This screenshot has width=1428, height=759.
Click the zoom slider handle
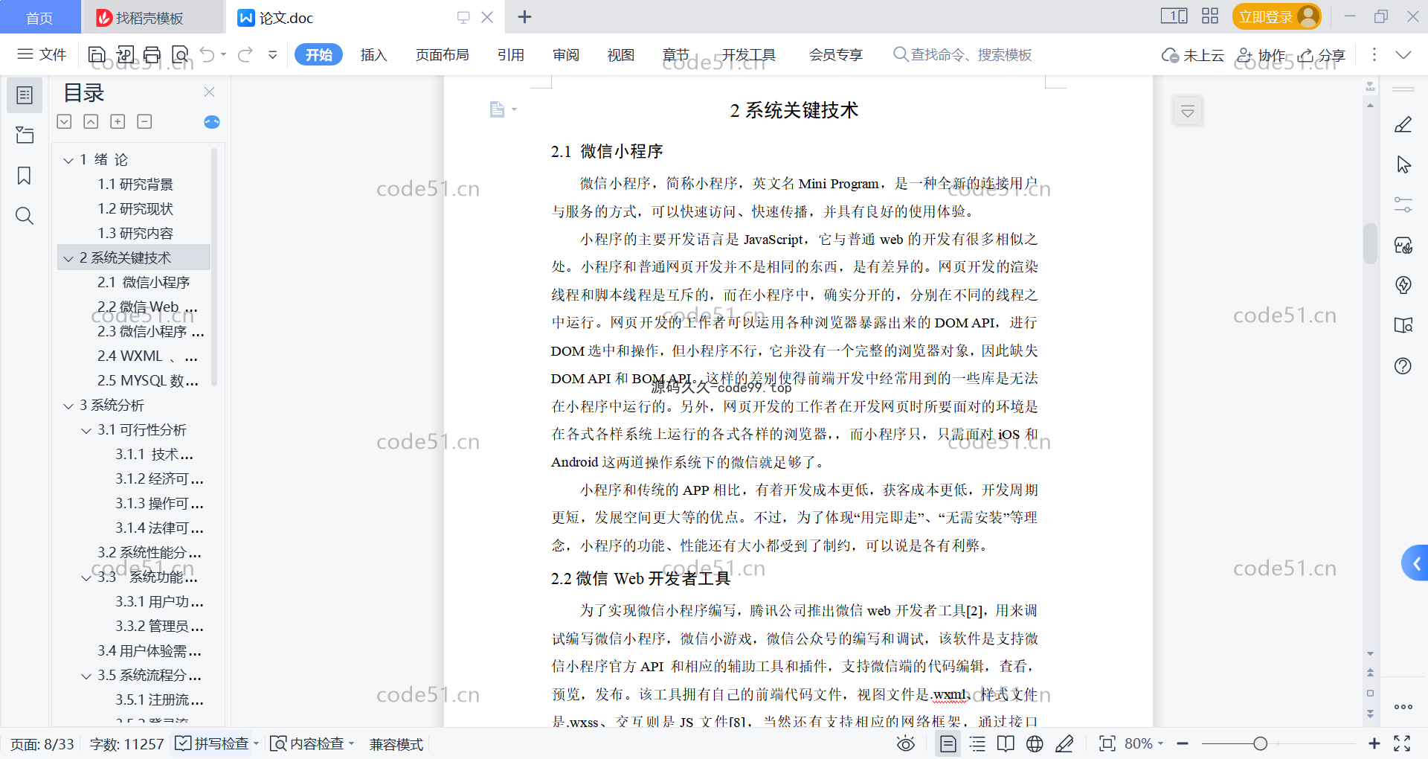(1260, 743)
